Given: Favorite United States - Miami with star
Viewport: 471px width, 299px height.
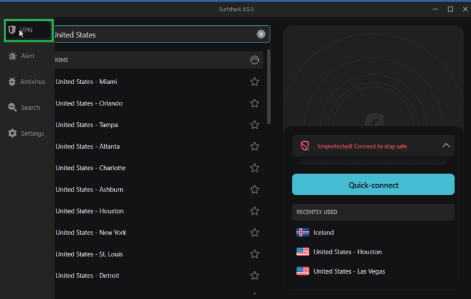Looking at the screenshot, I should (255, 82).
